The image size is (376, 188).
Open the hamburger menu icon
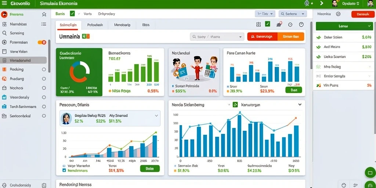click(4, 3)
